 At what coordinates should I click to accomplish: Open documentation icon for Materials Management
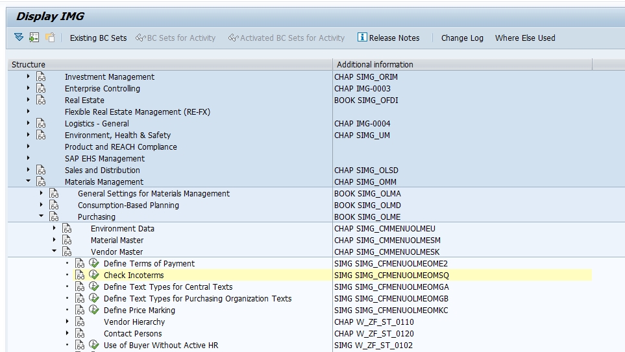click(41, 182)
